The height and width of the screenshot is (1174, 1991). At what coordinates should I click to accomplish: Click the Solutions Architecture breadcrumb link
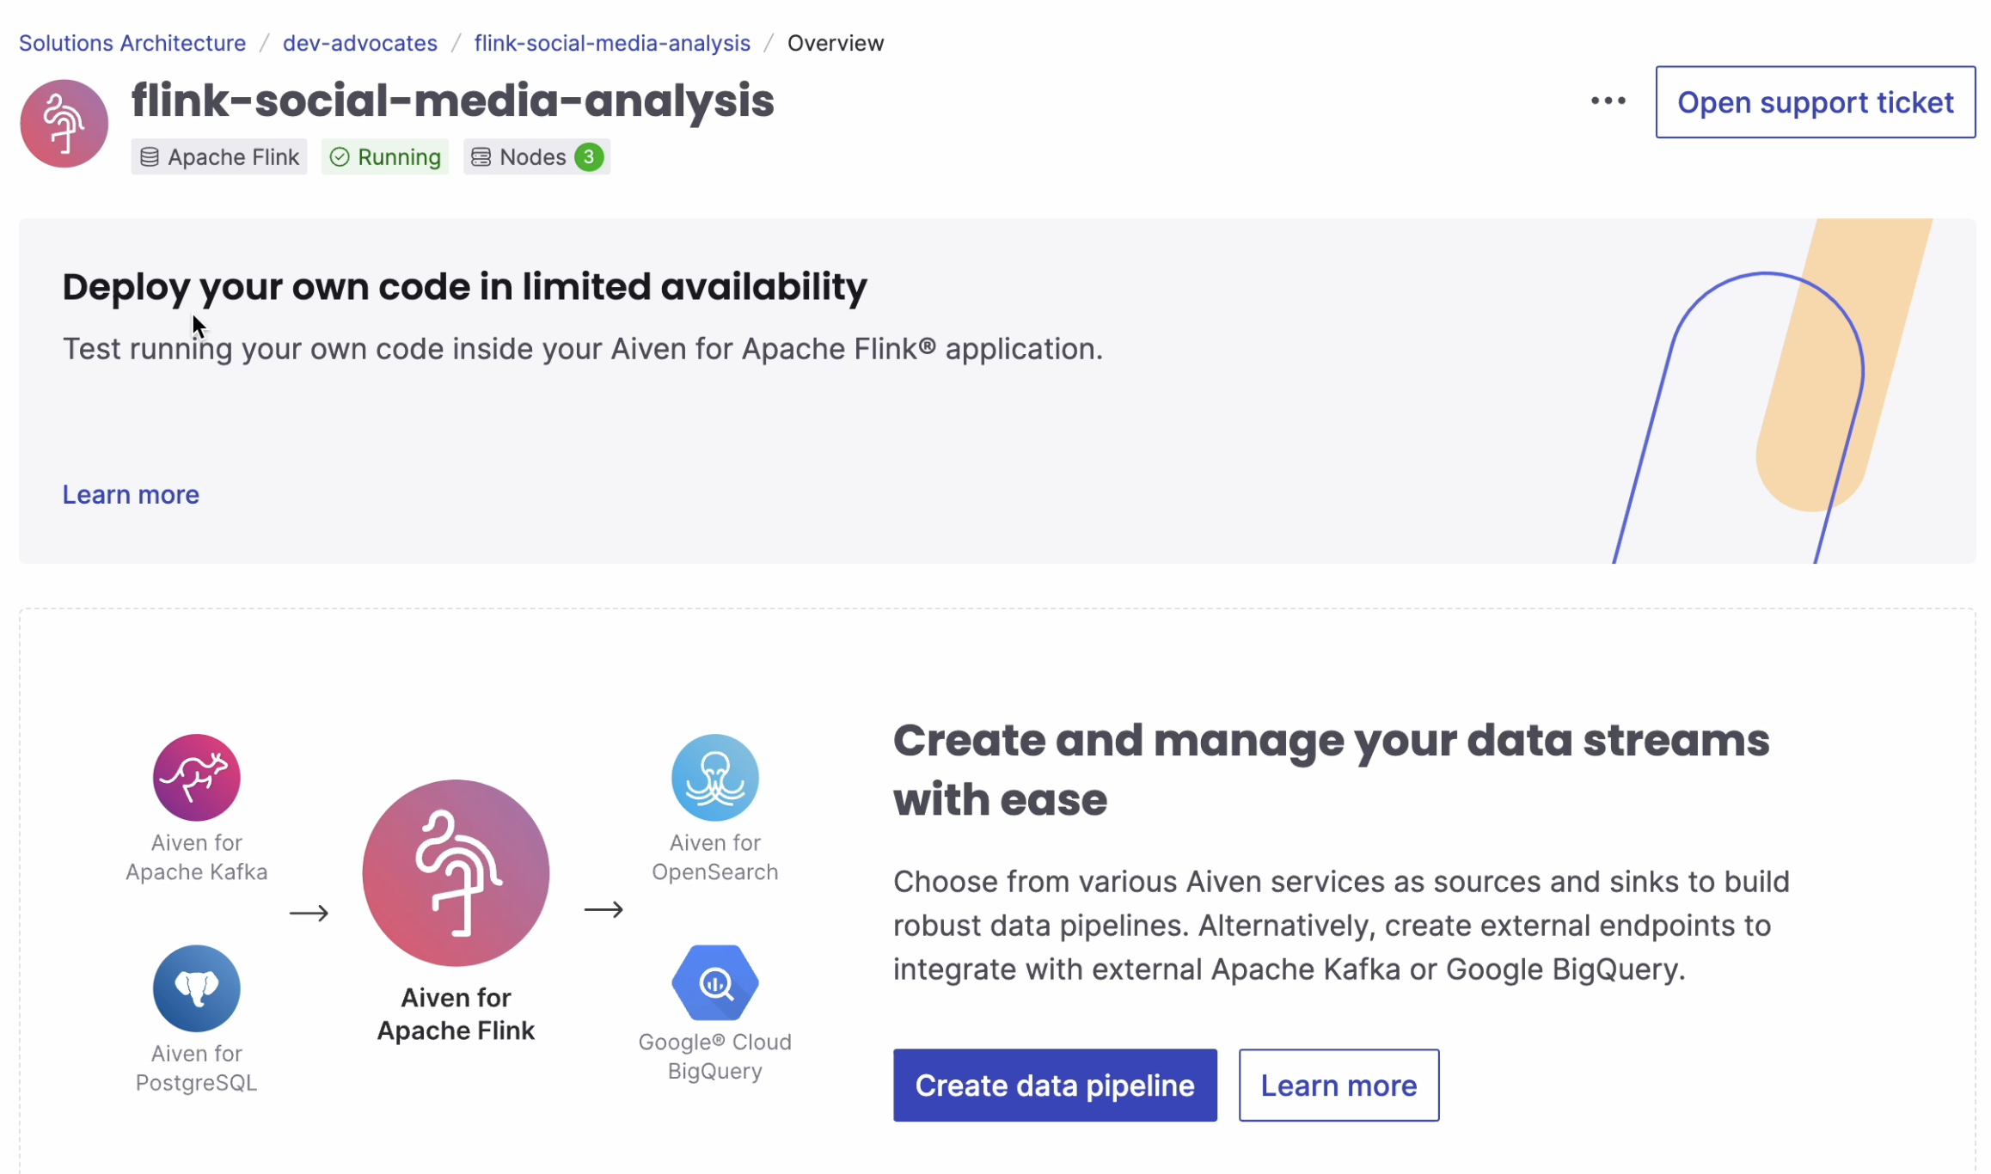[x=132, y=42]
